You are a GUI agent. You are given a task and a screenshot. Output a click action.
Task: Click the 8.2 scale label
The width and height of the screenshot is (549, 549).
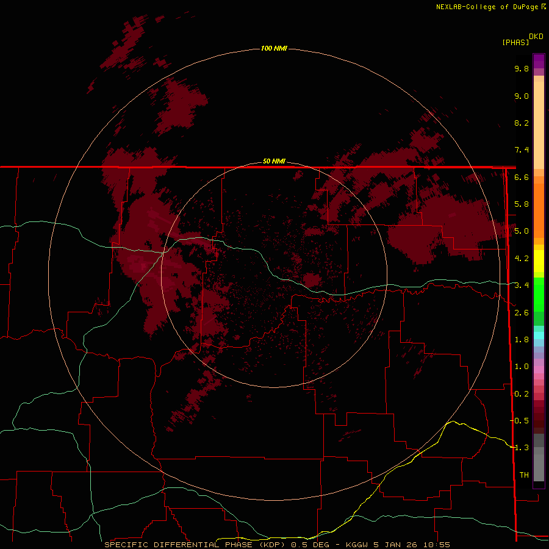click(x=522, y=123)
